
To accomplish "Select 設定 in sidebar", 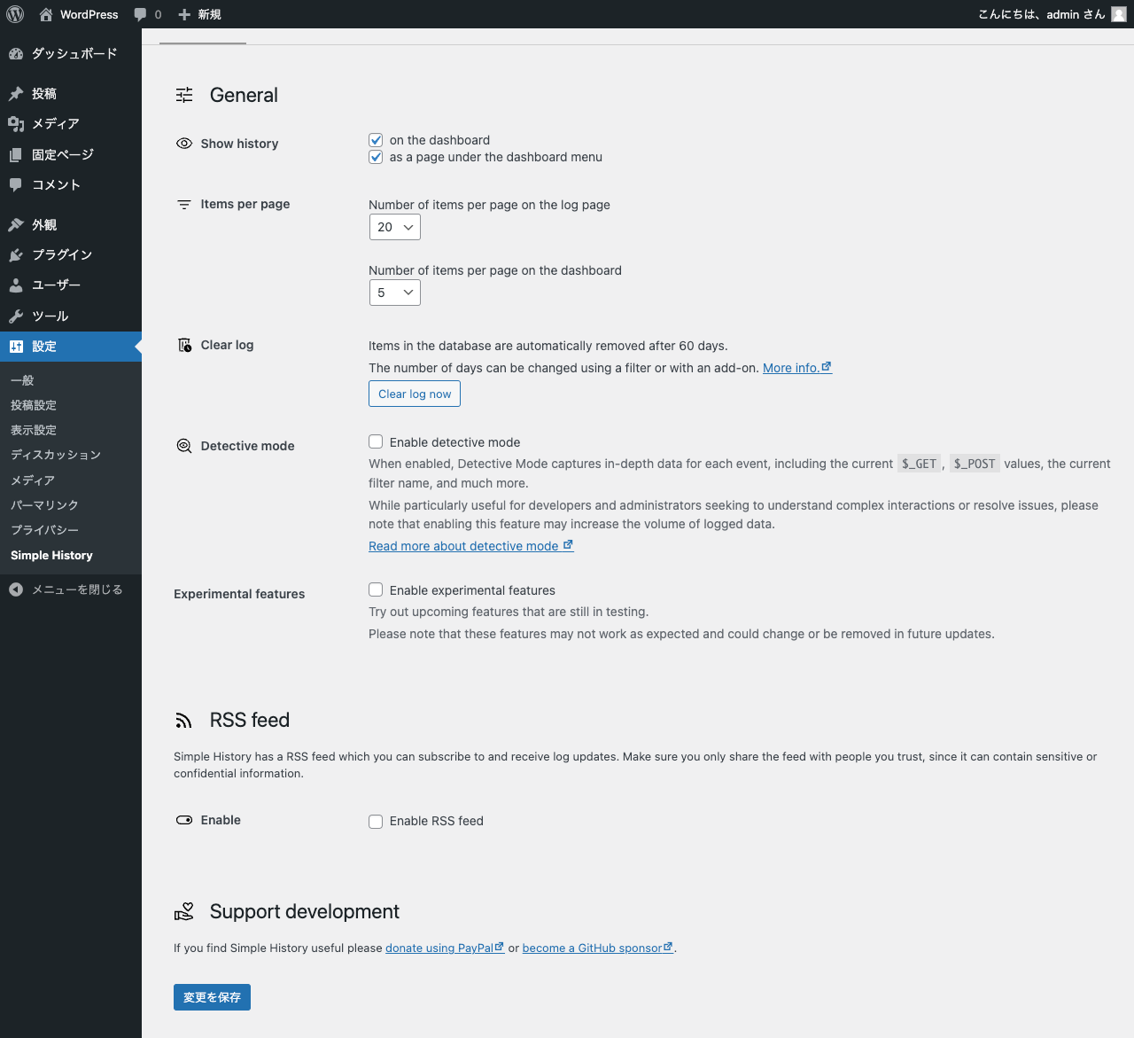I will click(71, 347).
